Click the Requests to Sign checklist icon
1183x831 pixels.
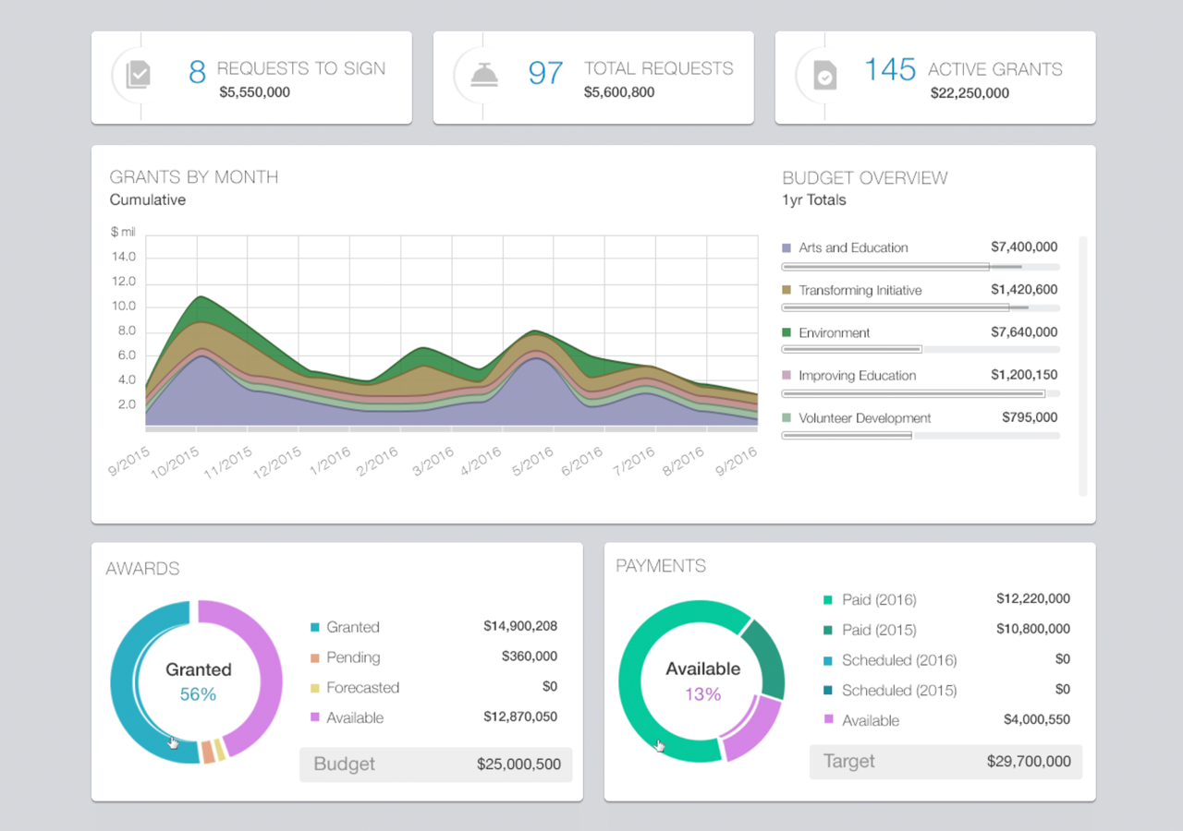[x=139, y=75]
